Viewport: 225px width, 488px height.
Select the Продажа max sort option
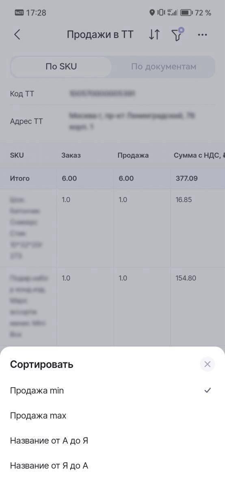coord(112,416)
